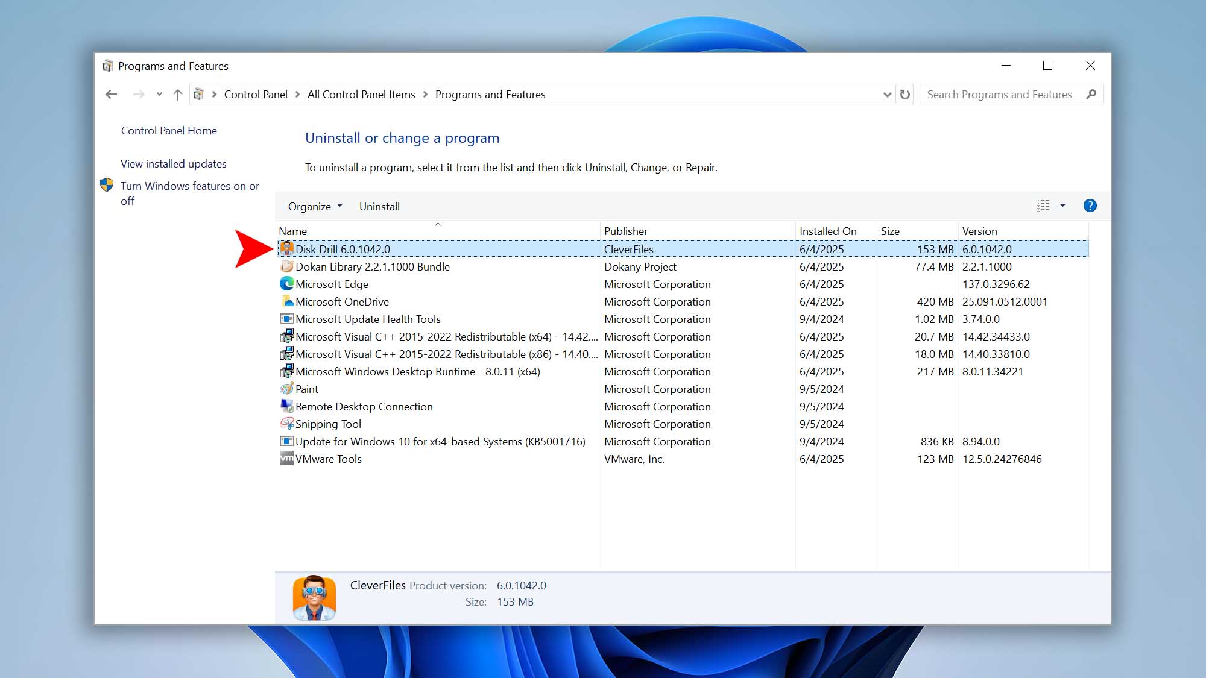Sort by Installed On column header

coord(836,231)
